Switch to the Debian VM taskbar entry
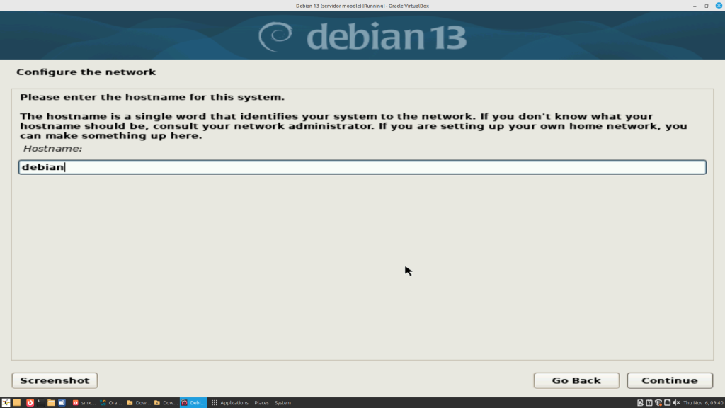Viewport: 725px width, 408px height. click(x=193, y=402)
